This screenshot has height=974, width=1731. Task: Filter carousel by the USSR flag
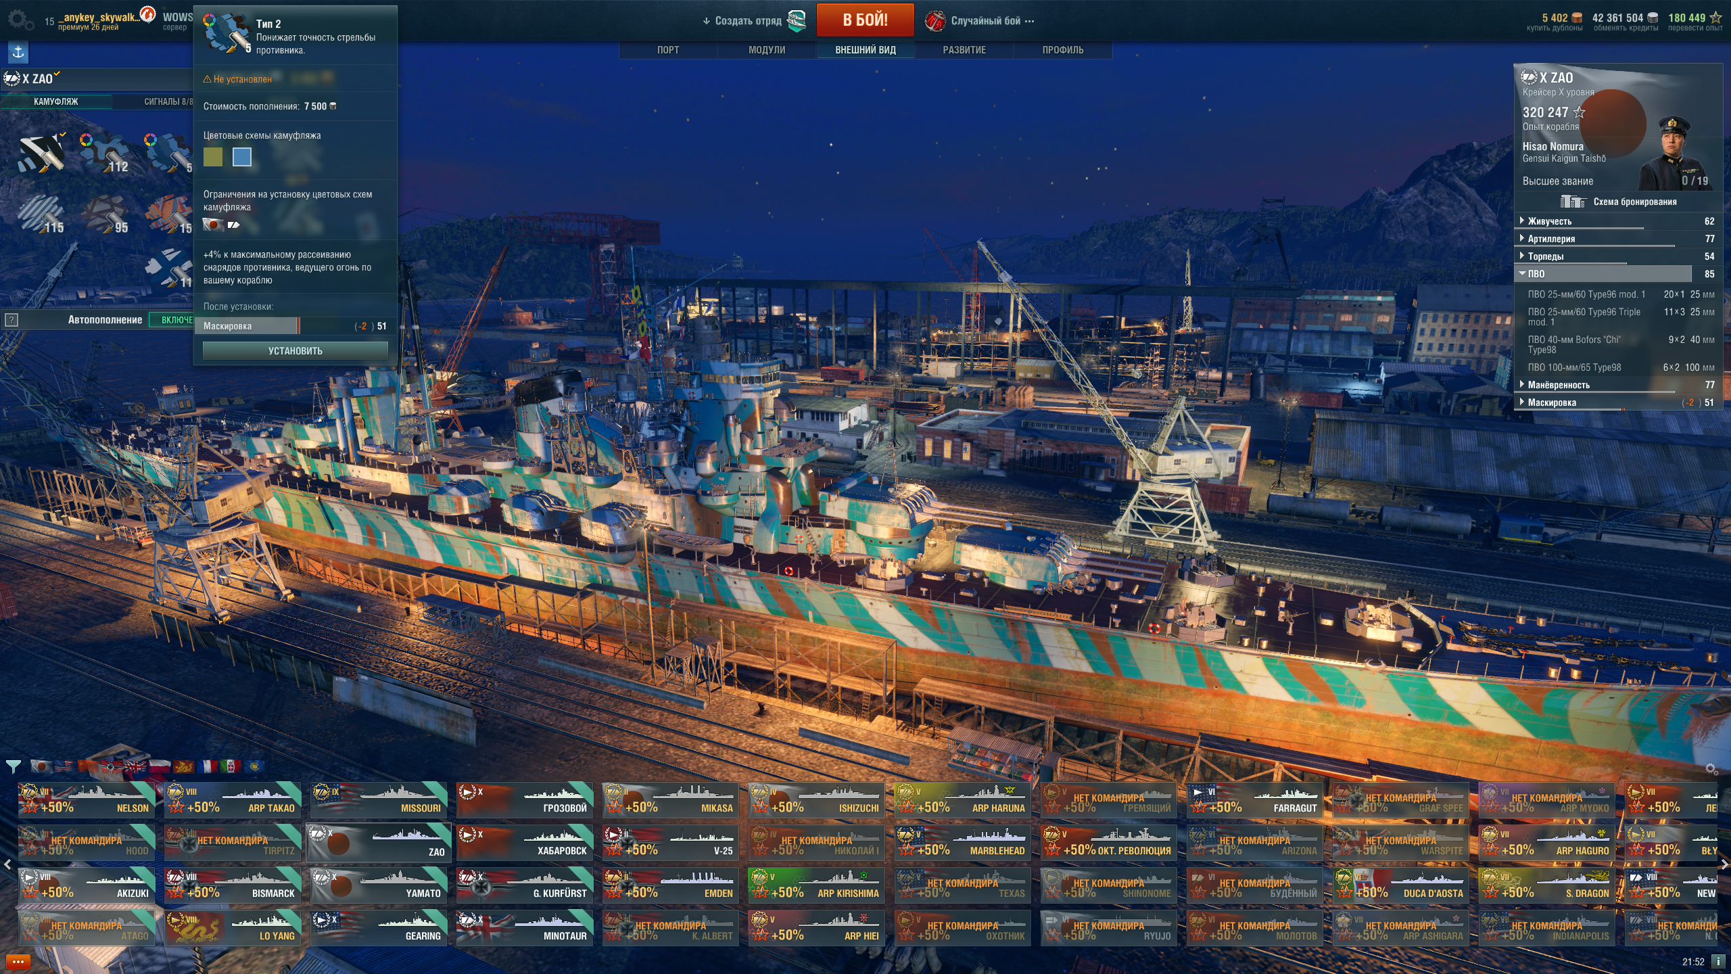(x=89, y=766)
